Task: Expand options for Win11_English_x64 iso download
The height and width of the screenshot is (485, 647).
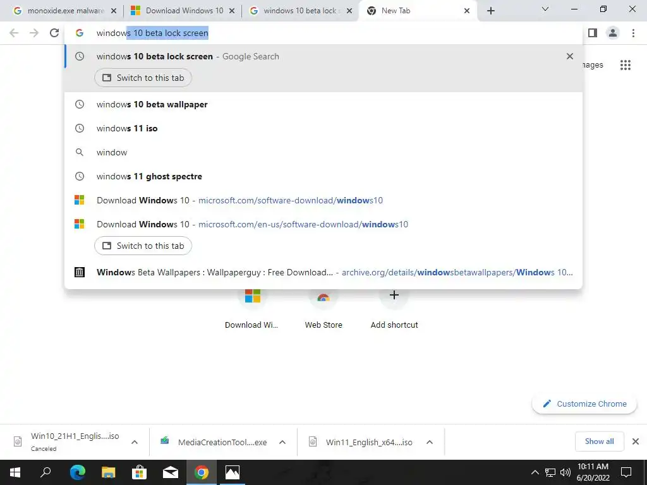Action: coord(430,442)
